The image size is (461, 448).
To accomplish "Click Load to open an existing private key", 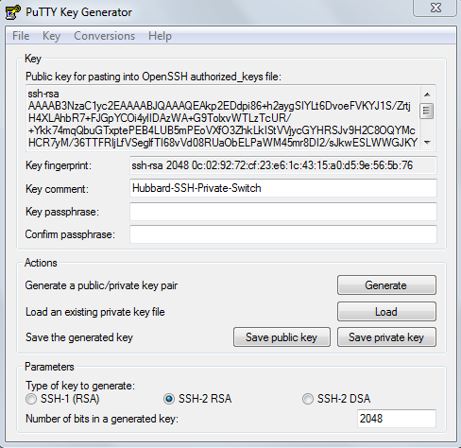I will (386, 312).
